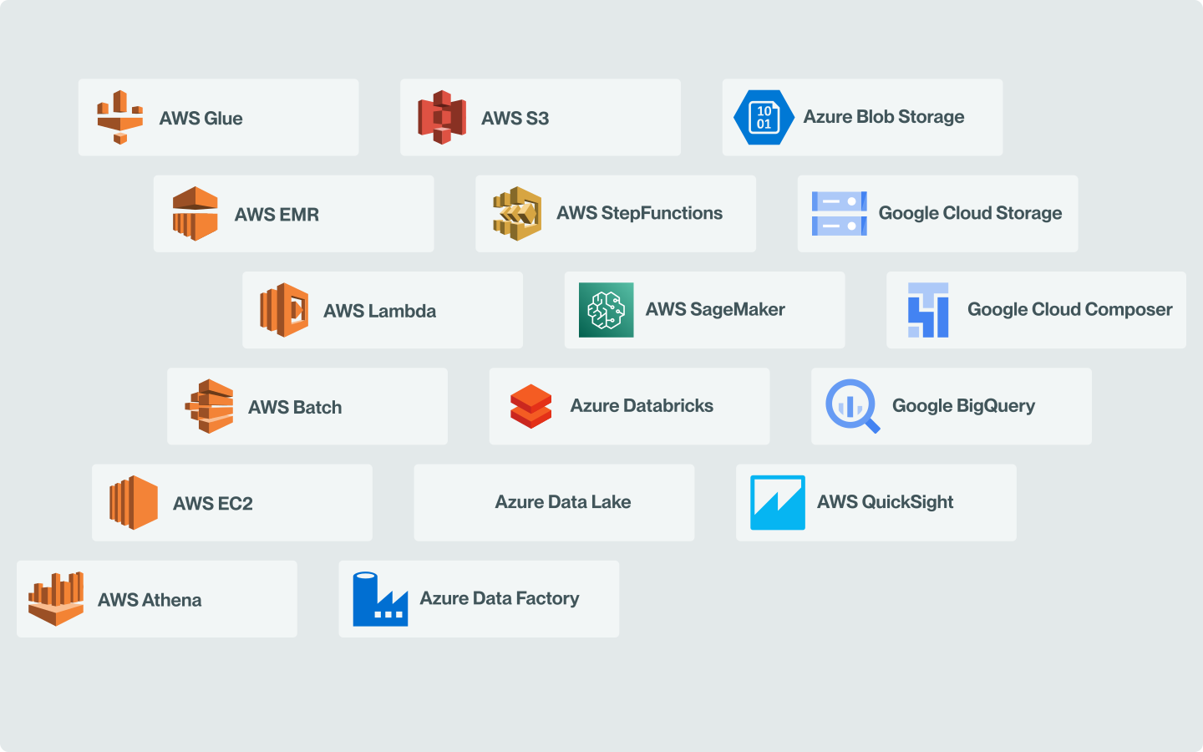Click the Azure Data Factory factory icon
Viewport: 1203px width, 752px height.
380,598
